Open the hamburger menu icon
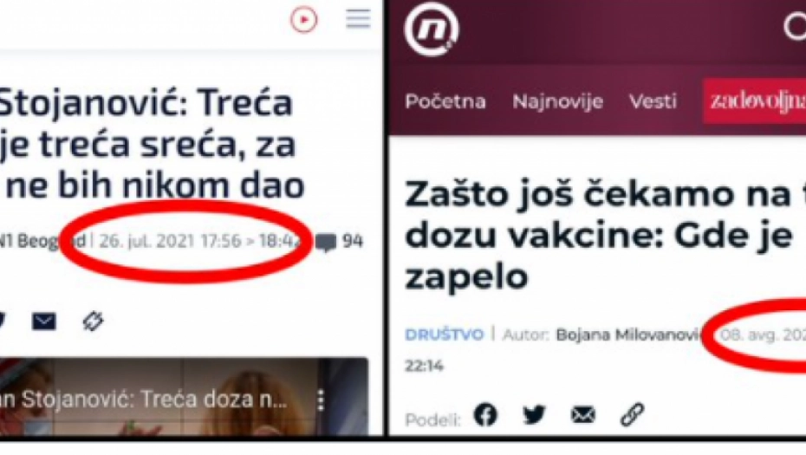The image size is (806, 455). (x=358, y=19)
